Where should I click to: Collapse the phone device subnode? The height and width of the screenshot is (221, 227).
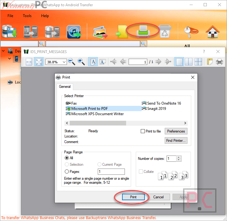[9, 58]
